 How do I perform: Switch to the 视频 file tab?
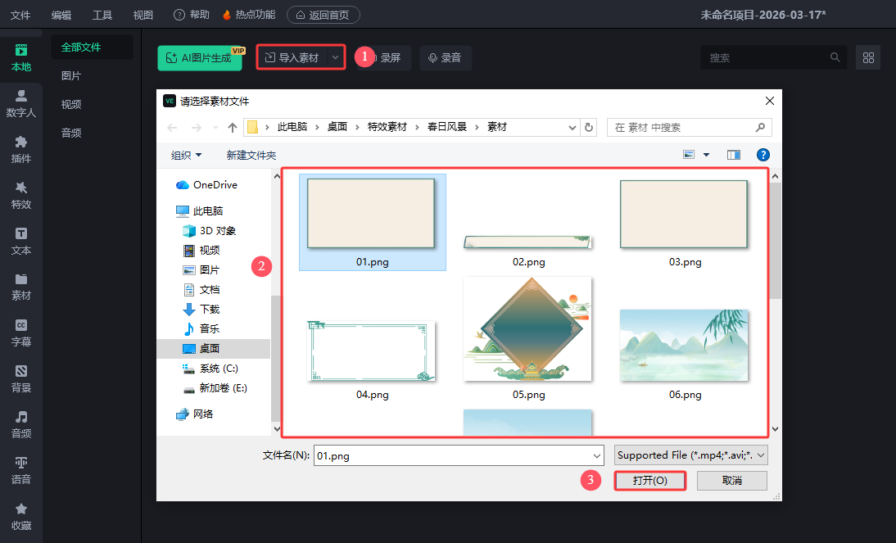pyautogui.click(x=71, y=104)
